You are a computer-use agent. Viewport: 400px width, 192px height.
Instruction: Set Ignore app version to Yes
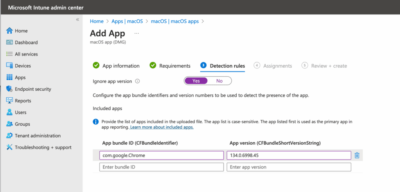[196, 81]
